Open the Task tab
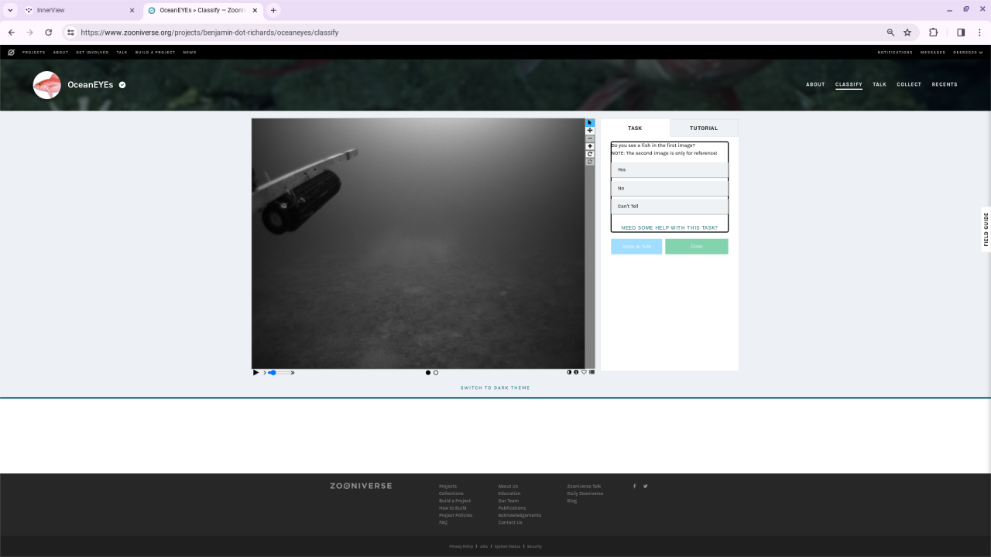Screen dimensions: 991x557 [635, 128]
